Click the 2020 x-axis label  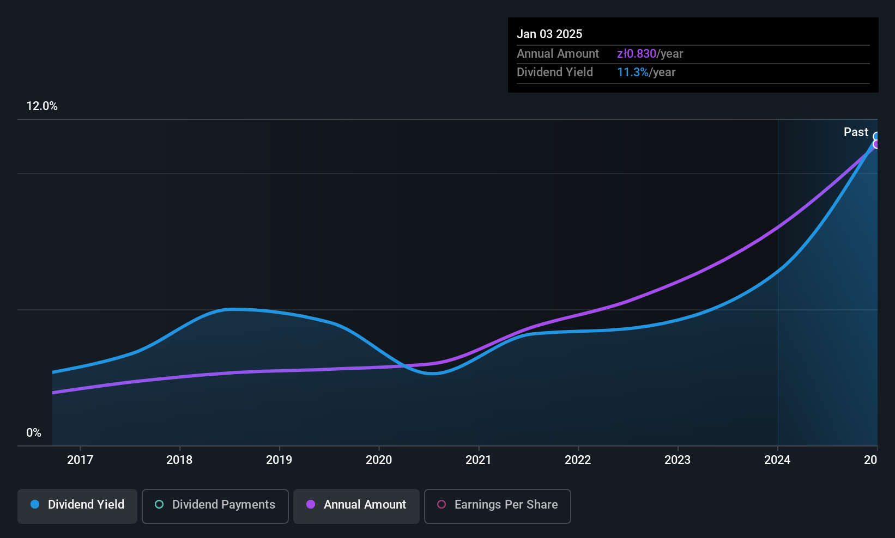[379, 460]
